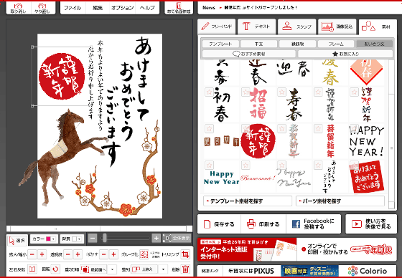Insert the red circle 謹賀新年 stamp thumbnail
Screen dimensions: 402x278
click(x=258, y=141)
